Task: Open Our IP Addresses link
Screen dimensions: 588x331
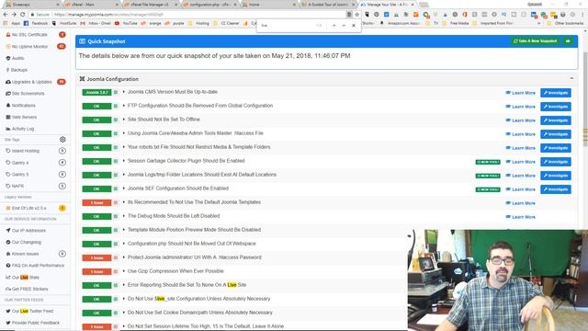Action: [x=26, y=231]
